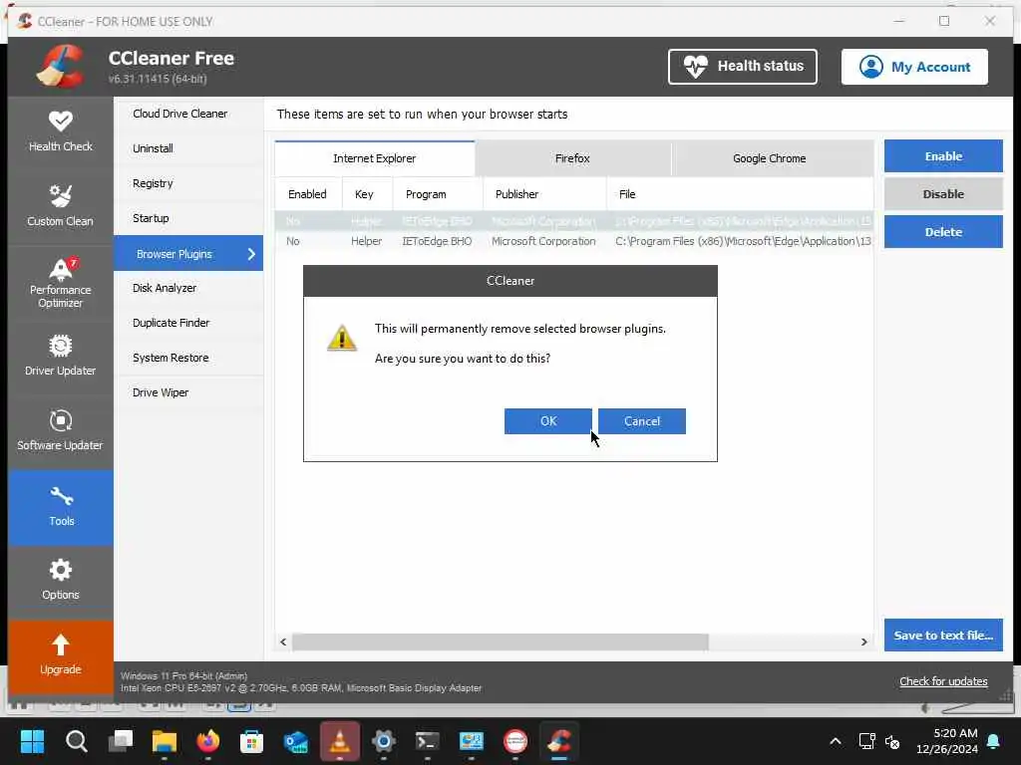Open Health status
This screenshot has height=765, width=1021.
click(742, 67)
